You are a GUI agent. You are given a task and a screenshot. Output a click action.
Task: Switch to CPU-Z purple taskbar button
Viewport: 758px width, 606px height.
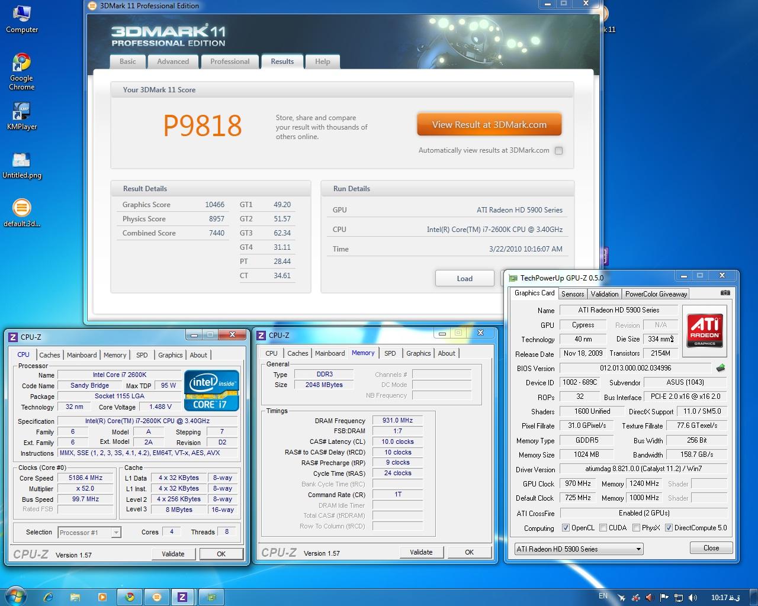(182, 597)
